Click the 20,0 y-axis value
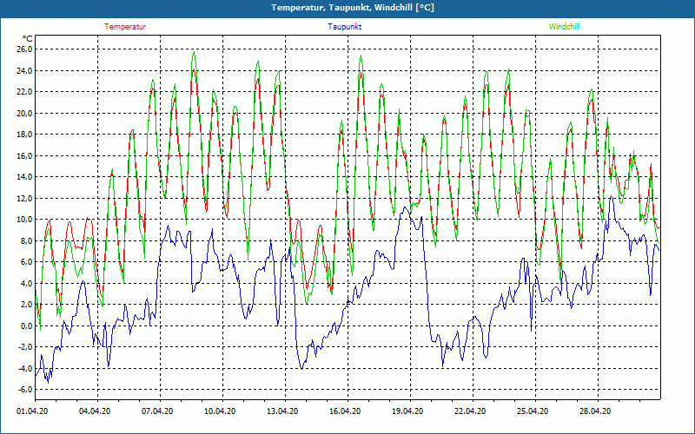The width and height of the screenshot is (695, 434). pos(24,113)
